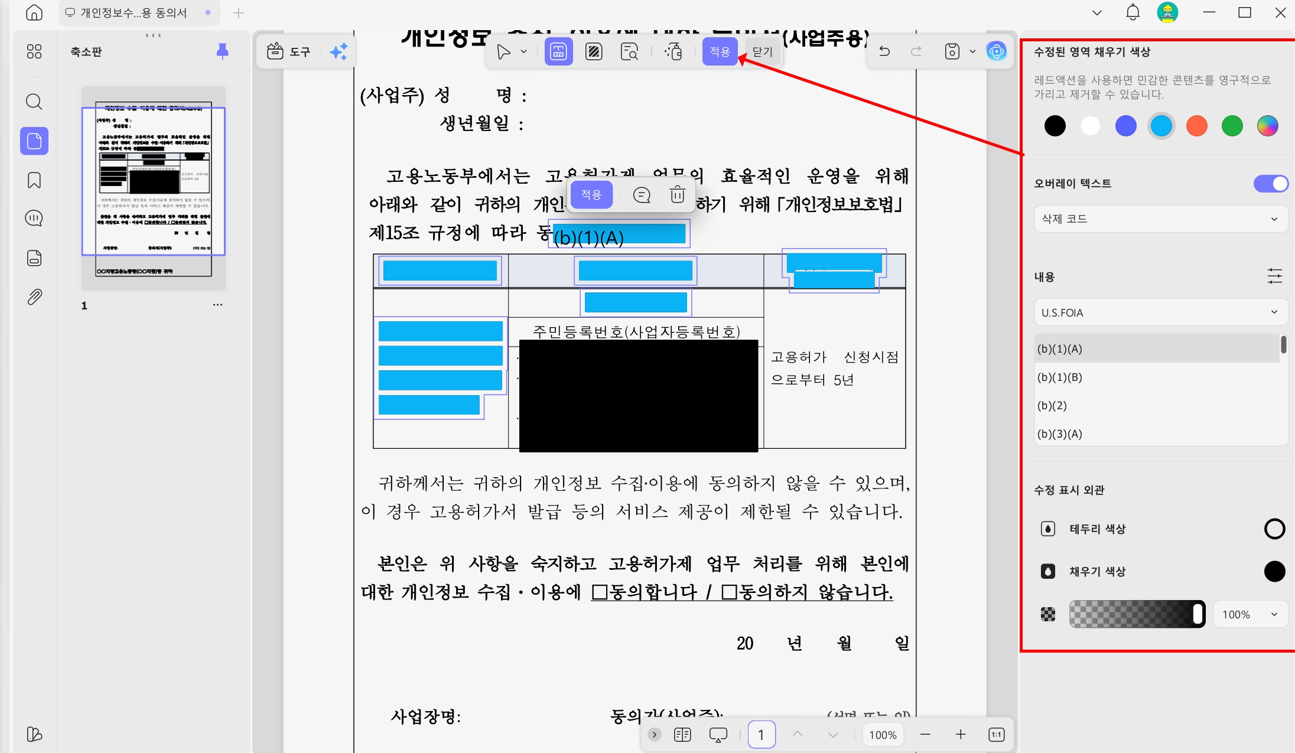Open the zoom 100% dropdown
Image resolution: width=1295 pixels, height=753 pixels.
883,735
